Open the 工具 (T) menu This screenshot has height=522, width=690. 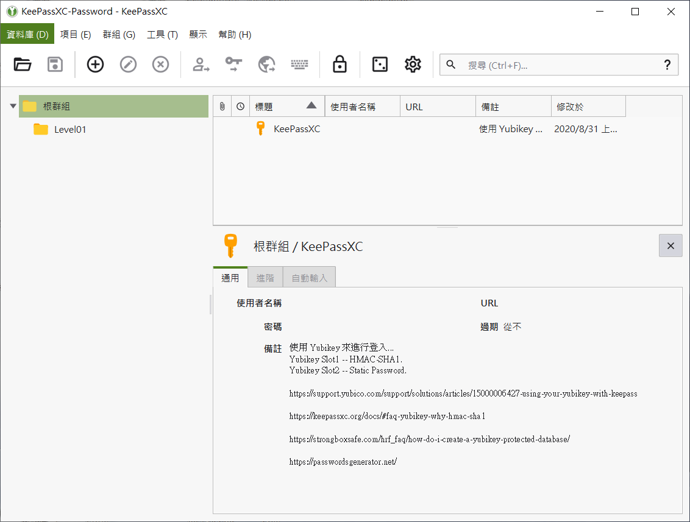(x=162, y=34)
